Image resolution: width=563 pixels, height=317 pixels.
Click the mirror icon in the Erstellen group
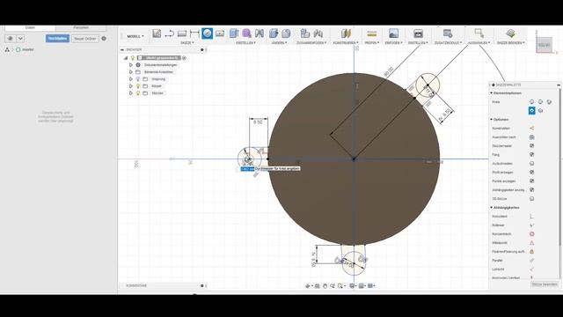(260, 33)
